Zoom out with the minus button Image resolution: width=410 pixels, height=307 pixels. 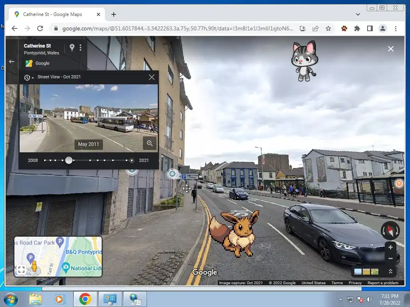click(x=391, y=259)
